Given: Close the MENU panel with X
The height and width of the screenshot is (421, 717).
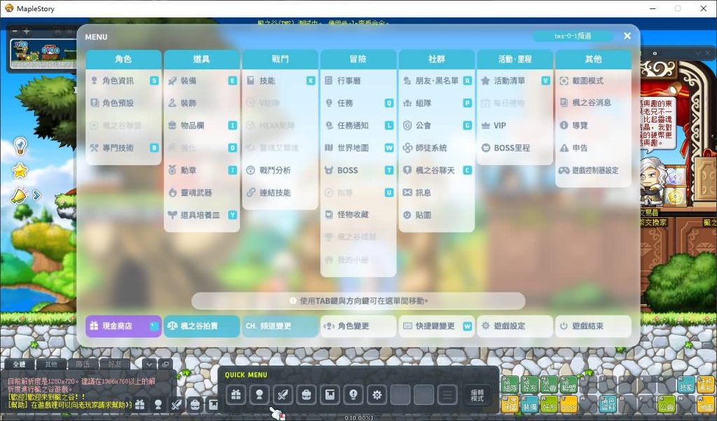Looking at the screenshot, I should click(x=627, y=36).
